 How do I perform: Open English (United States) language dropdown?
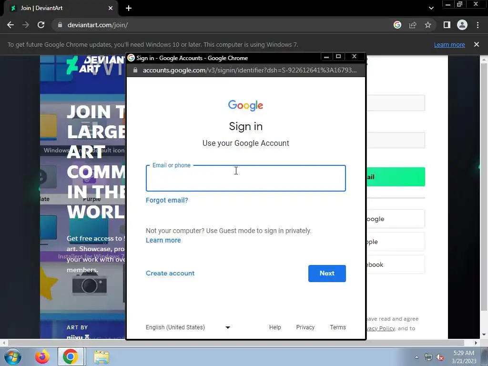(x=188, y=327)
